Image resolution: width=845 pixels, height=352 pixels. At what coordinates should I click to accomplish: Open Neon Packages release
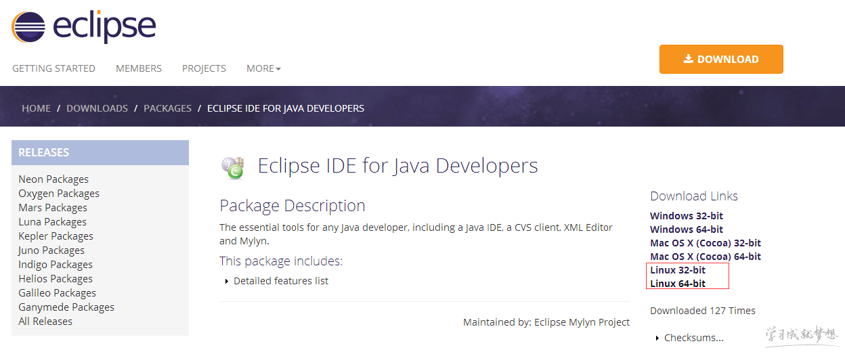(x=53, y=179)
